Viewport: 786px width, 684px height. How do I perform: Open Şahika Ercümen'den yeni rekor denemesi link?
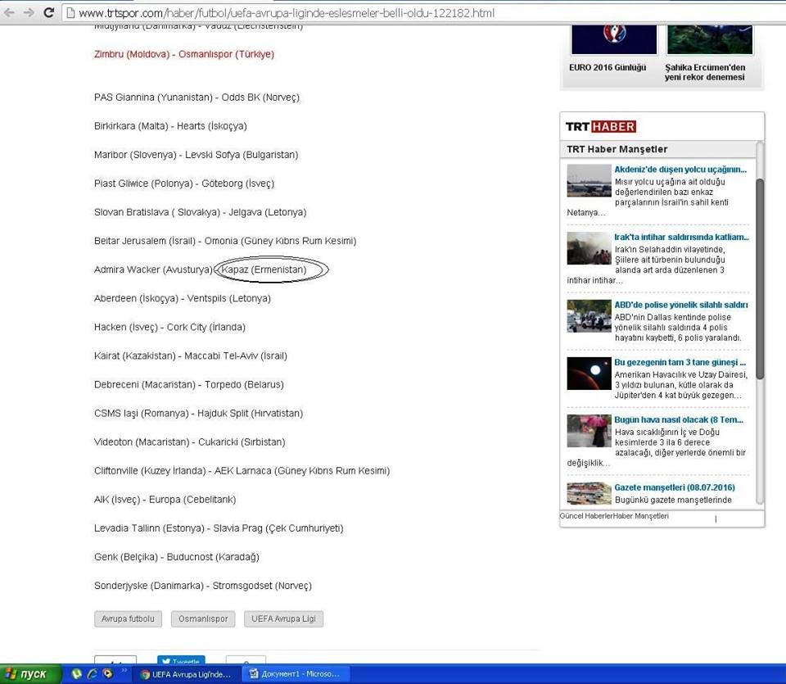click(705, 72)
